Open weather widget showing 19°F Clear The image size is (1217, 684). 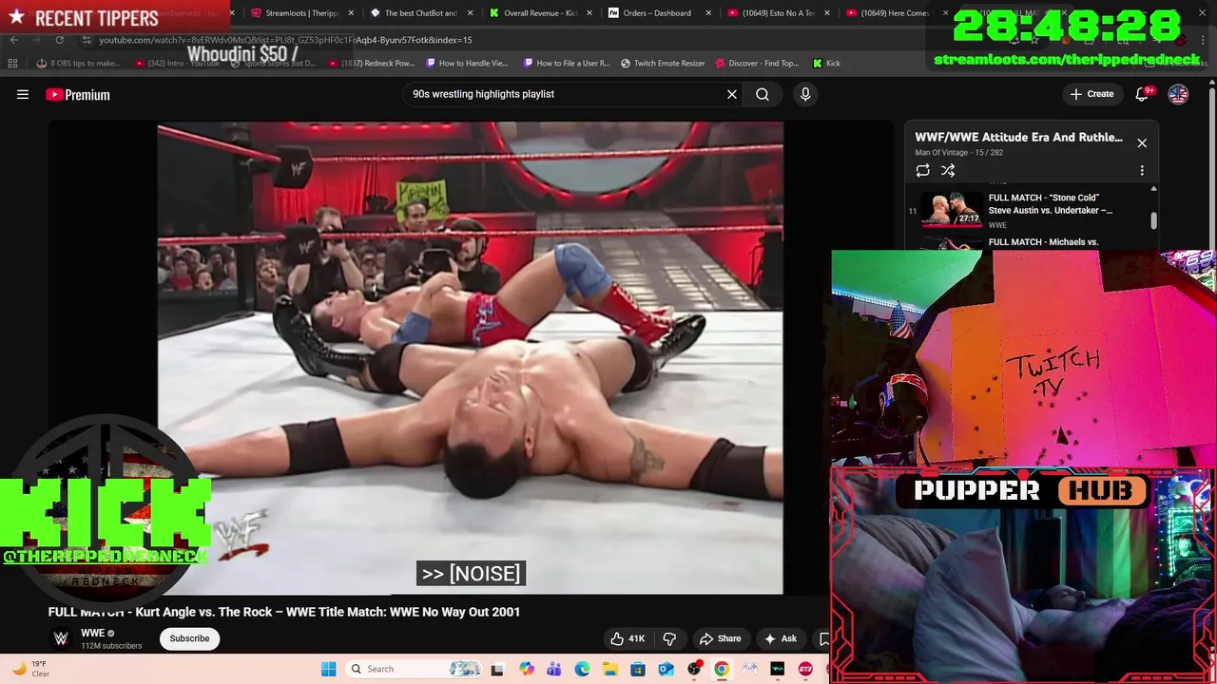[x=30, y=669]
